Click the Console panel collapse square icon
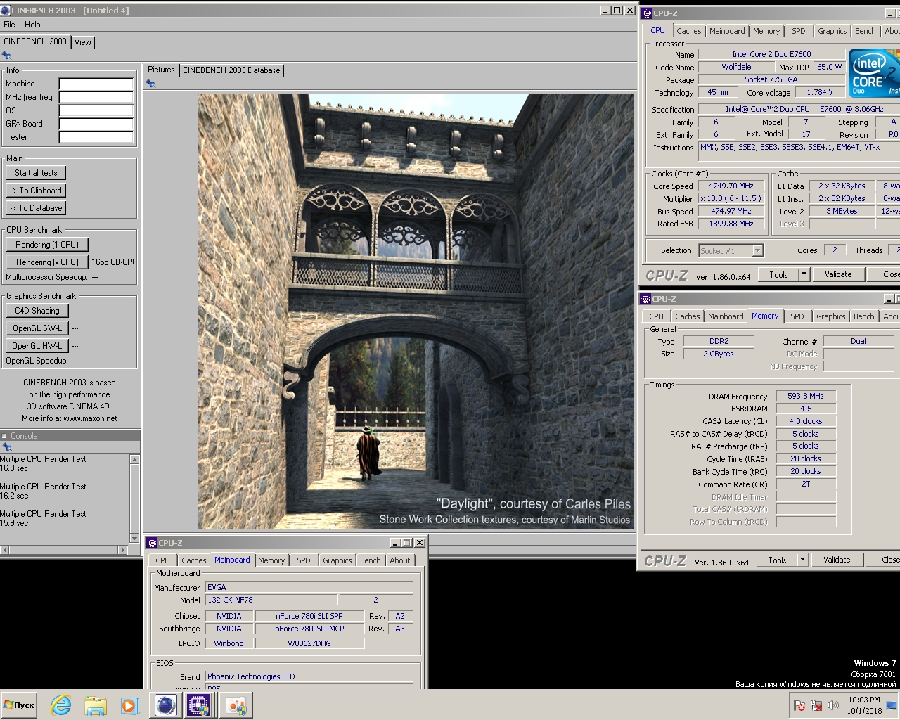 click(4, 436)
